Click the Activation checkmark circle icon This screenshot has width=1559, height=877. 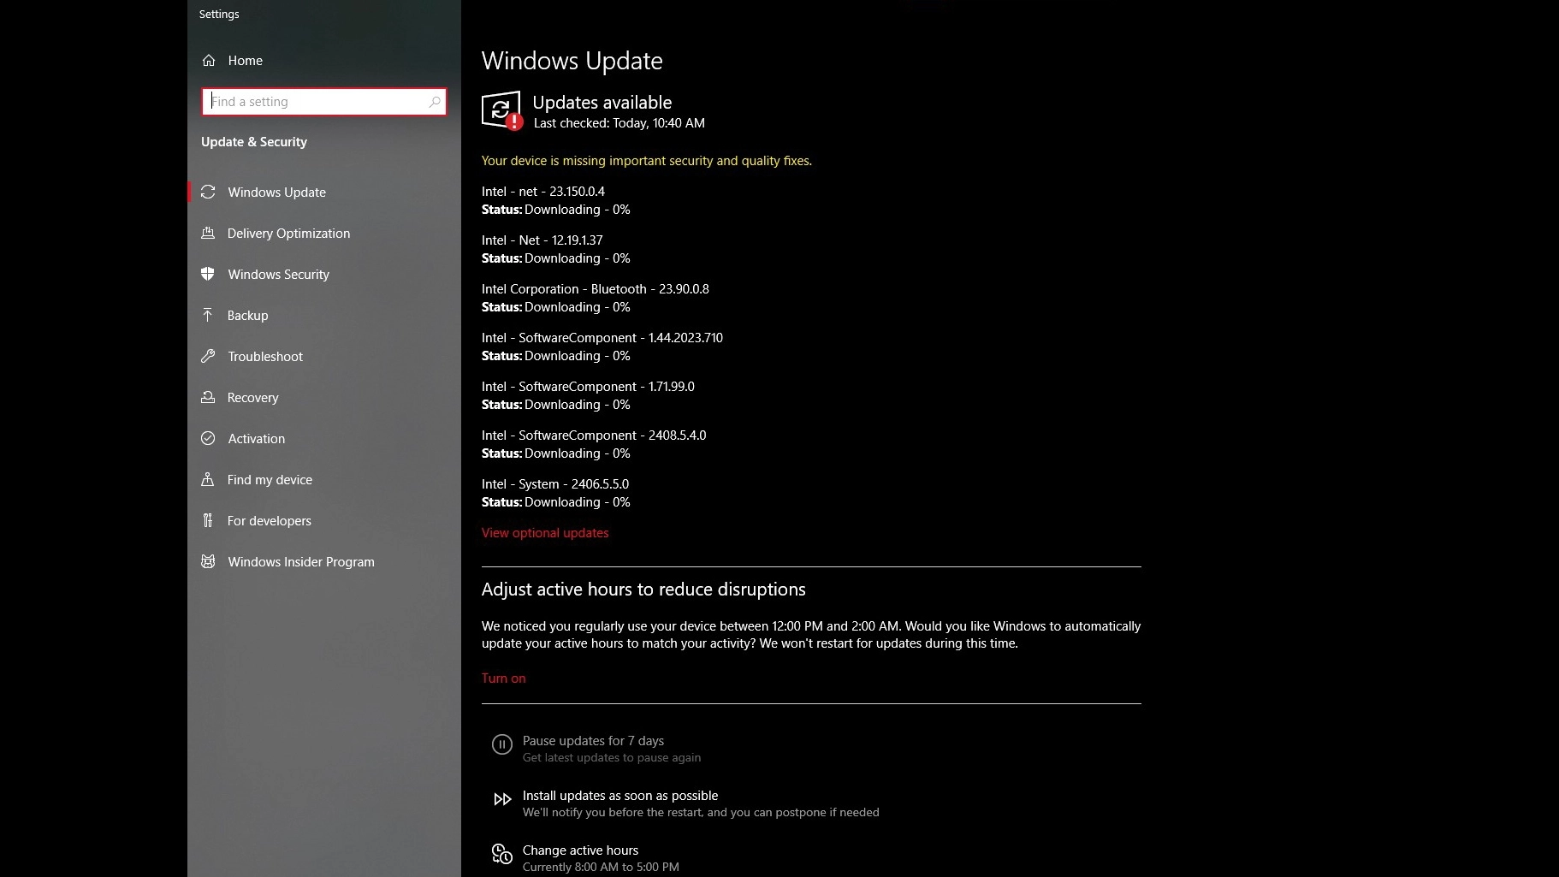(208, 438)
